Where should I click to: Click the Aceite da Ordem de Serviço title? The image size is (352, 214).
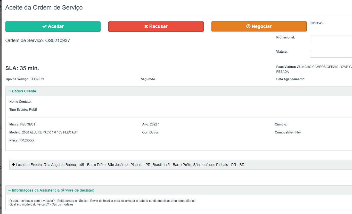pyautogui.click(x=44, y=7)
